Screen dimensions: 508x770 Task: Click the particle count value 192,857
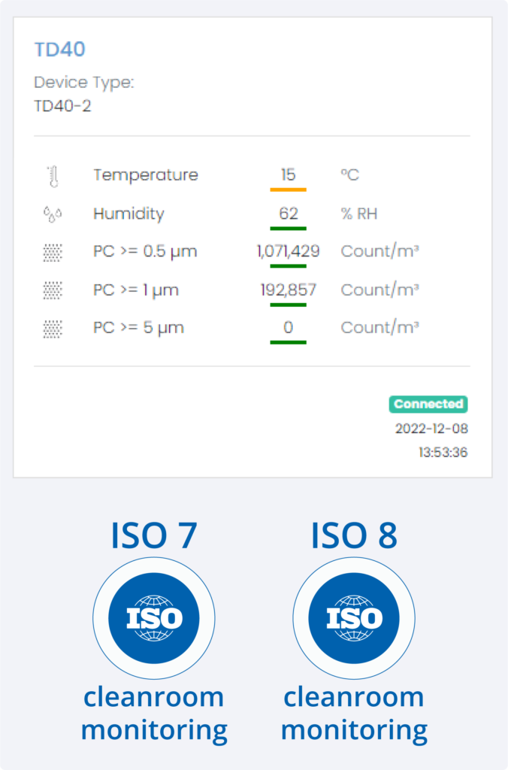point(288,290)
